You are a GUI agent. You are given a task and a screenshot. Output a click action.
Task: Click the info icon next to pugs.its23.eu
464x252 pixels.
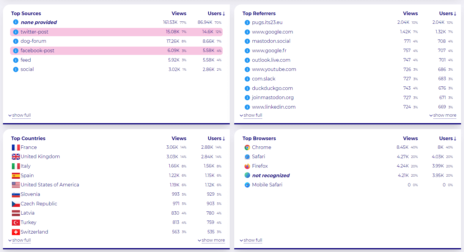point(247,23)
